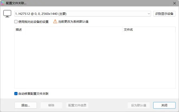Enable 使用我对此设备的设置 checkbox

(x=16, y=22)
